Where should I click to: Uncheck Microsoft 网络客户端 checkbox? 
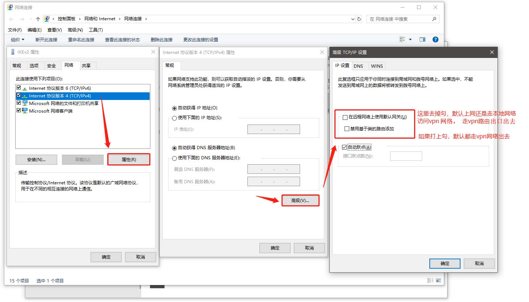pyautogui.click(x=18, y=111)
